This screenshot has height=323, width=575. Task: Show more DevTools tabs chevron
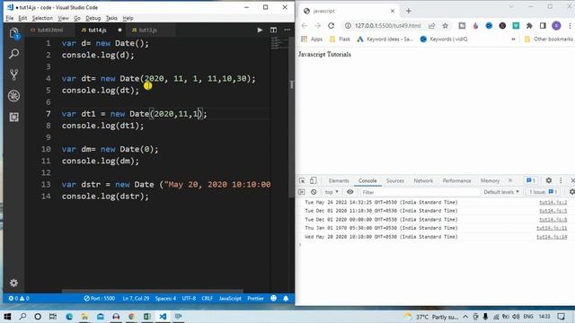pos(510,180)
